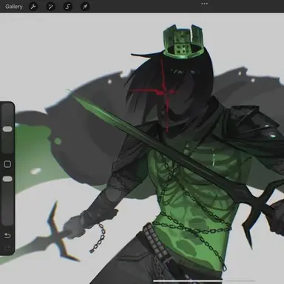Tap the redo arrow on sidebar
Image resolution: width=284 pixels, height=284 pixels.
click(7, 248)
